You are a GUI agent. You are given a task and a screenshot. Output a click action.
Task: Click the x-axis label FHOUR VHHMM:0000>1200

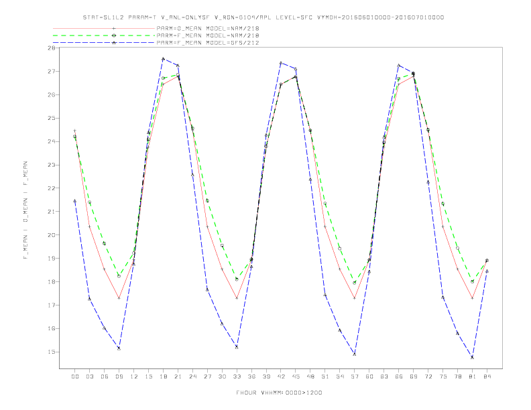(x=279, y=393)
